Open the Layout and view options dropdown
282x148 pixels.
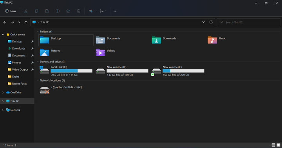click(103, 11)
